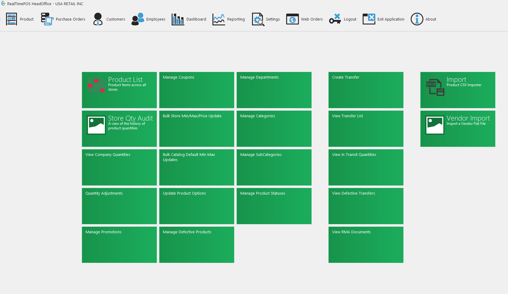Image resolution: width=508 pixels, height=294 pixels.
Task: Open the About info icon
Action: (423, 19)
